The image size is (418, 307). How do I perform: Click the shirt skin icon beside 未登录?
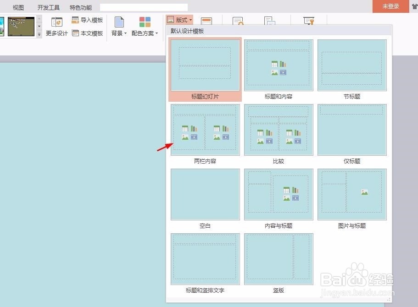[x=415, y=6]
